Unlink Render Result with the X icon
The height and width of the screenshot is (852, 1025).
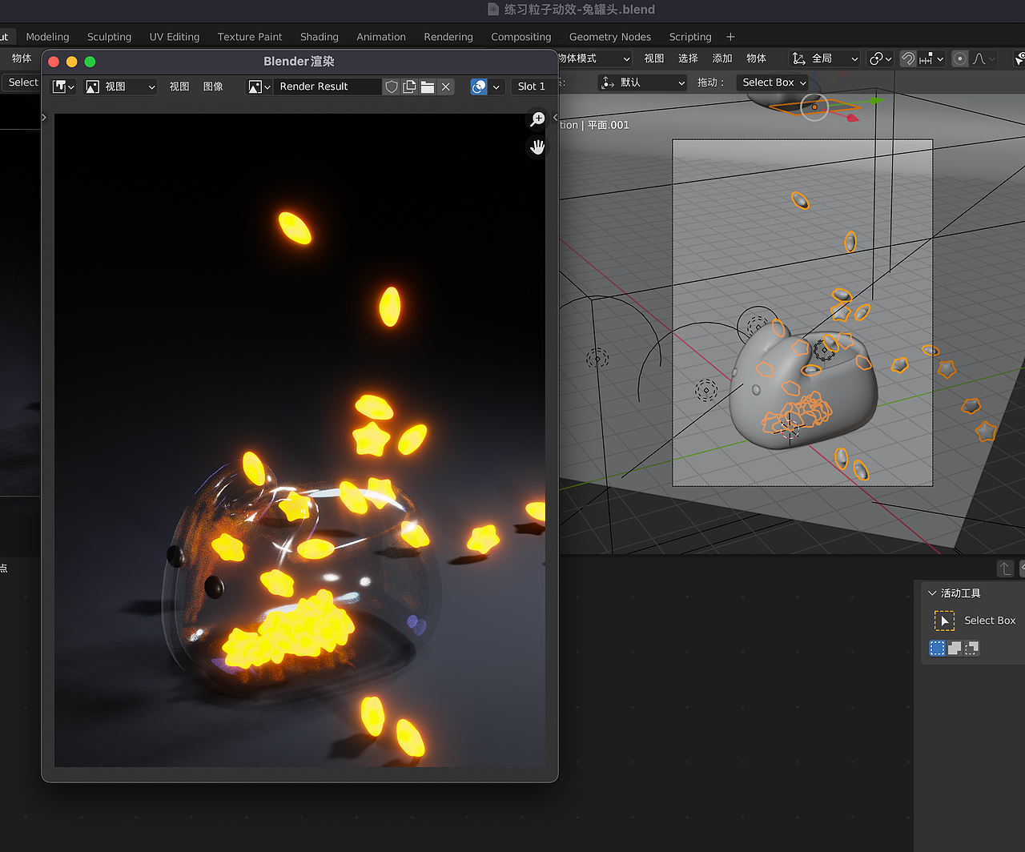click(x=445, y=86)
